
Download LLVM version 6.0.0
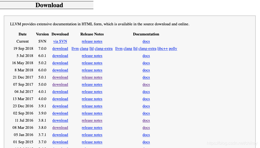click(60, 70)
